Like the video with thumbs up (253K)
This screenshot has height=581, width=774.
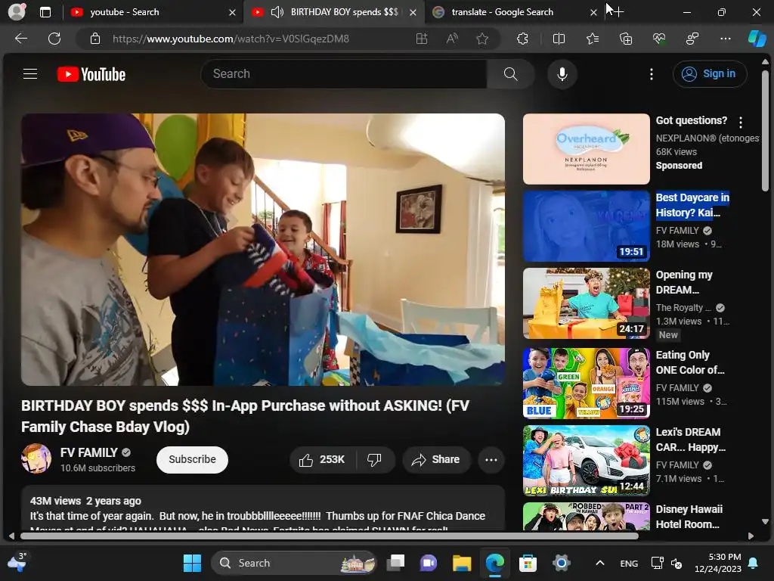(x=322, y=460)
